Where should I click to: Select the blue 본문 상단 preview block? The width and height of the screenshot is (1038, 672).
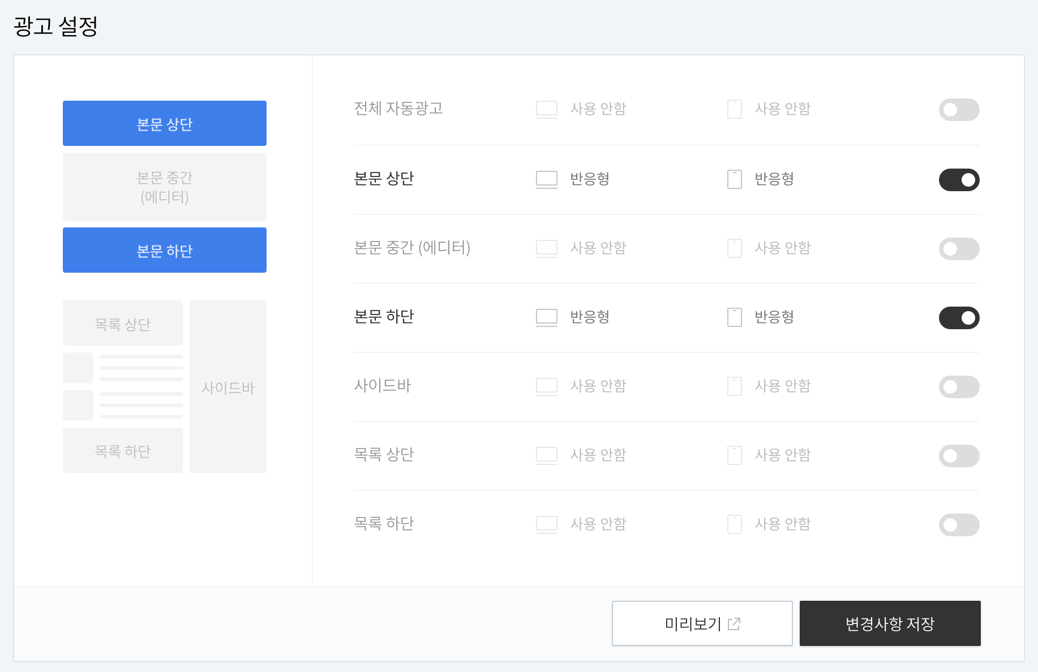[164, 123]
